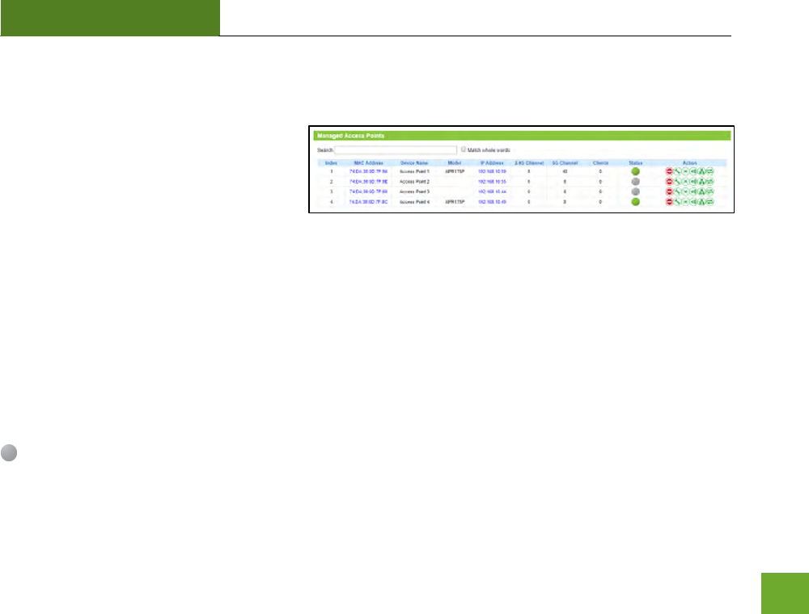Click the 2.4G Channel column header
Image resolution: width=809 pixels, height=614 pixels.
tap(529, 162)
